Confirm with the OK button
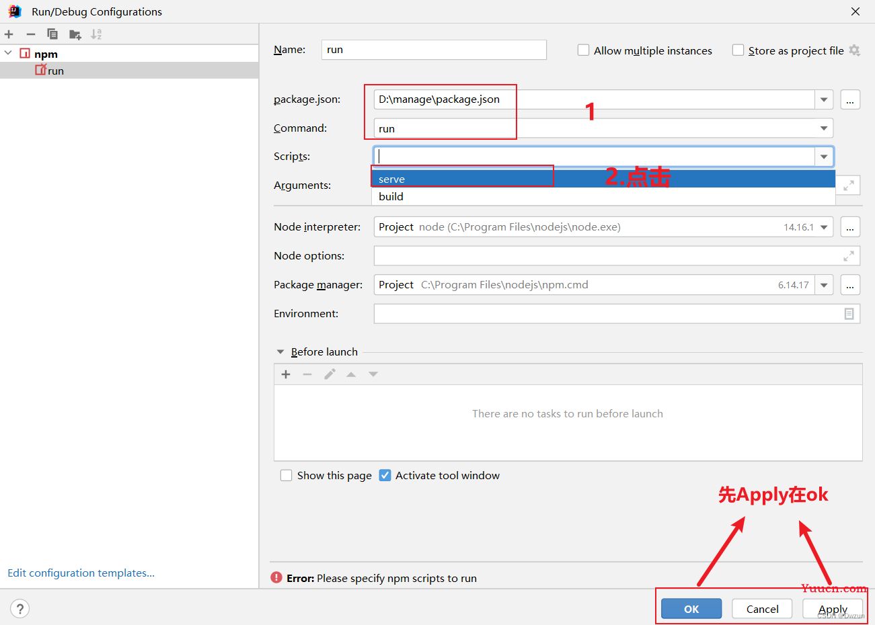This screenshot has width=875, height=625. (691, 609)
